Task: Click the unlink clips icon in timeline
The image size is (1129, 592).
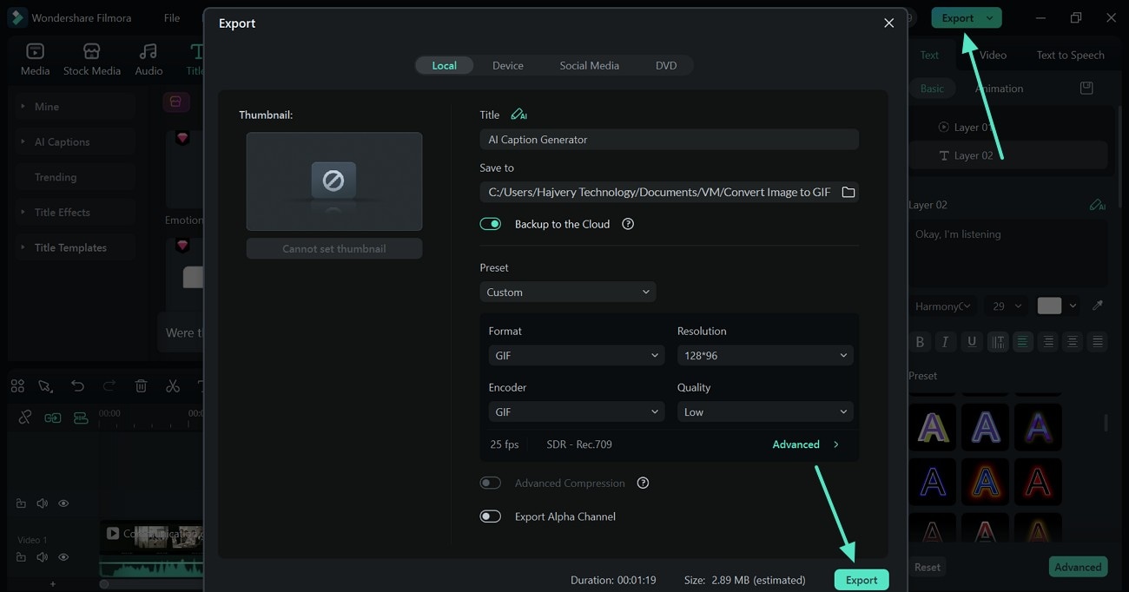Action: click(25, 418)
